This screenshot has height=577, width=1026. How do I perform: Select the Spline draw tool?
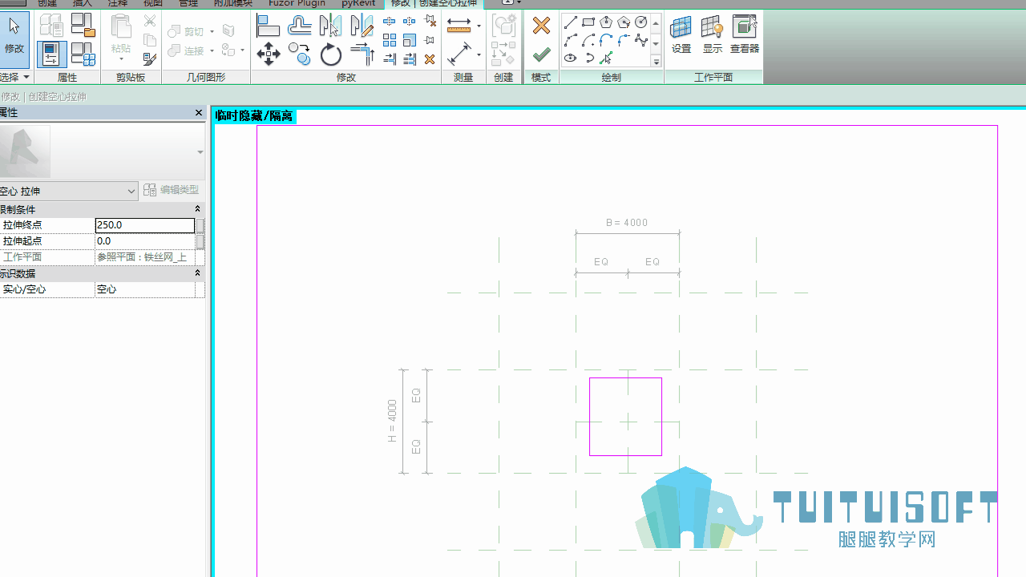click(641, 40)
